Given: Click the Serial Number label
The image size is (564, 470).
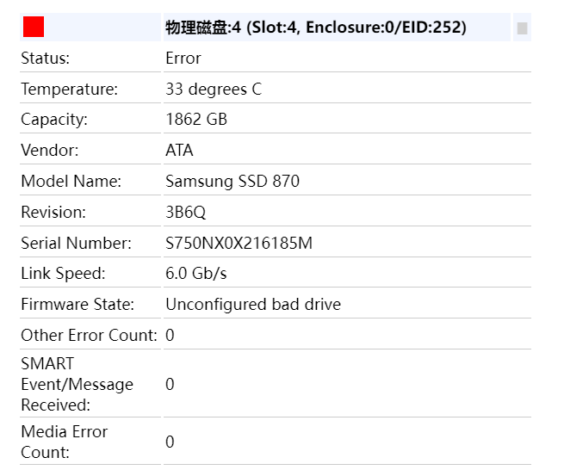Looking at the screenshot, I should pos(77,243).
